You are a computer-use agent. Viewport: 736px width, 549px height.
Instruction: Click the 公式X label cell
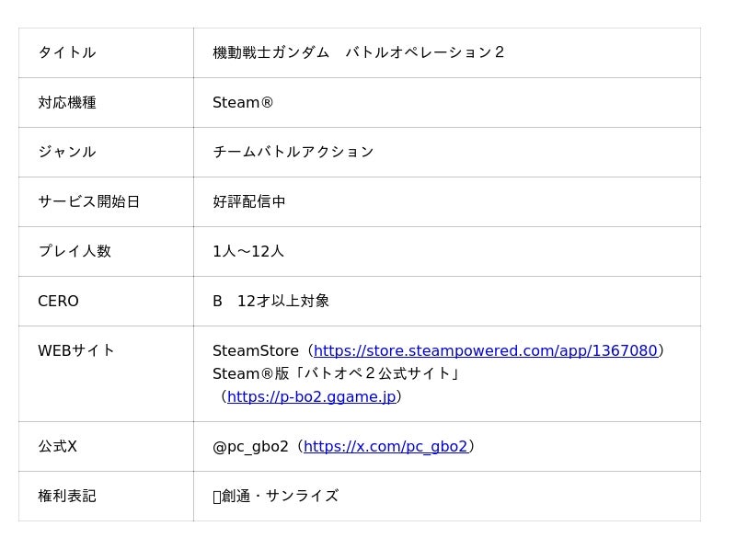pos(58,446)
